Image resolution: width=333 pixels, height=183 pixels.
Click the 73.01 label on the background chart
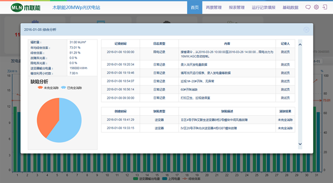(x=326, y=100)
